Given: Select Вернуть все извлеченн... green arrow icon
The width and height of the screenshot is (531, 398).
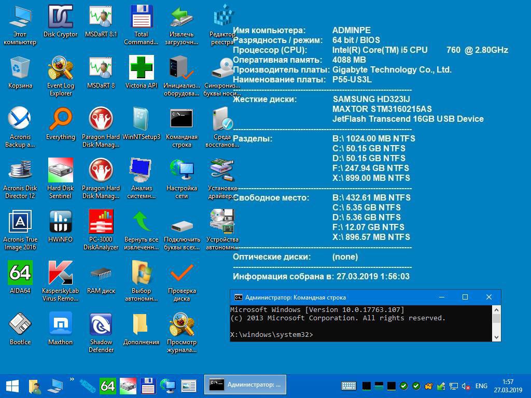Looking at the screenshot, I should pyautogui.click(x=141, y=230).
